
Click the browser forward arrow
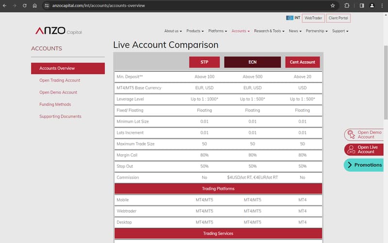point(15,5)
